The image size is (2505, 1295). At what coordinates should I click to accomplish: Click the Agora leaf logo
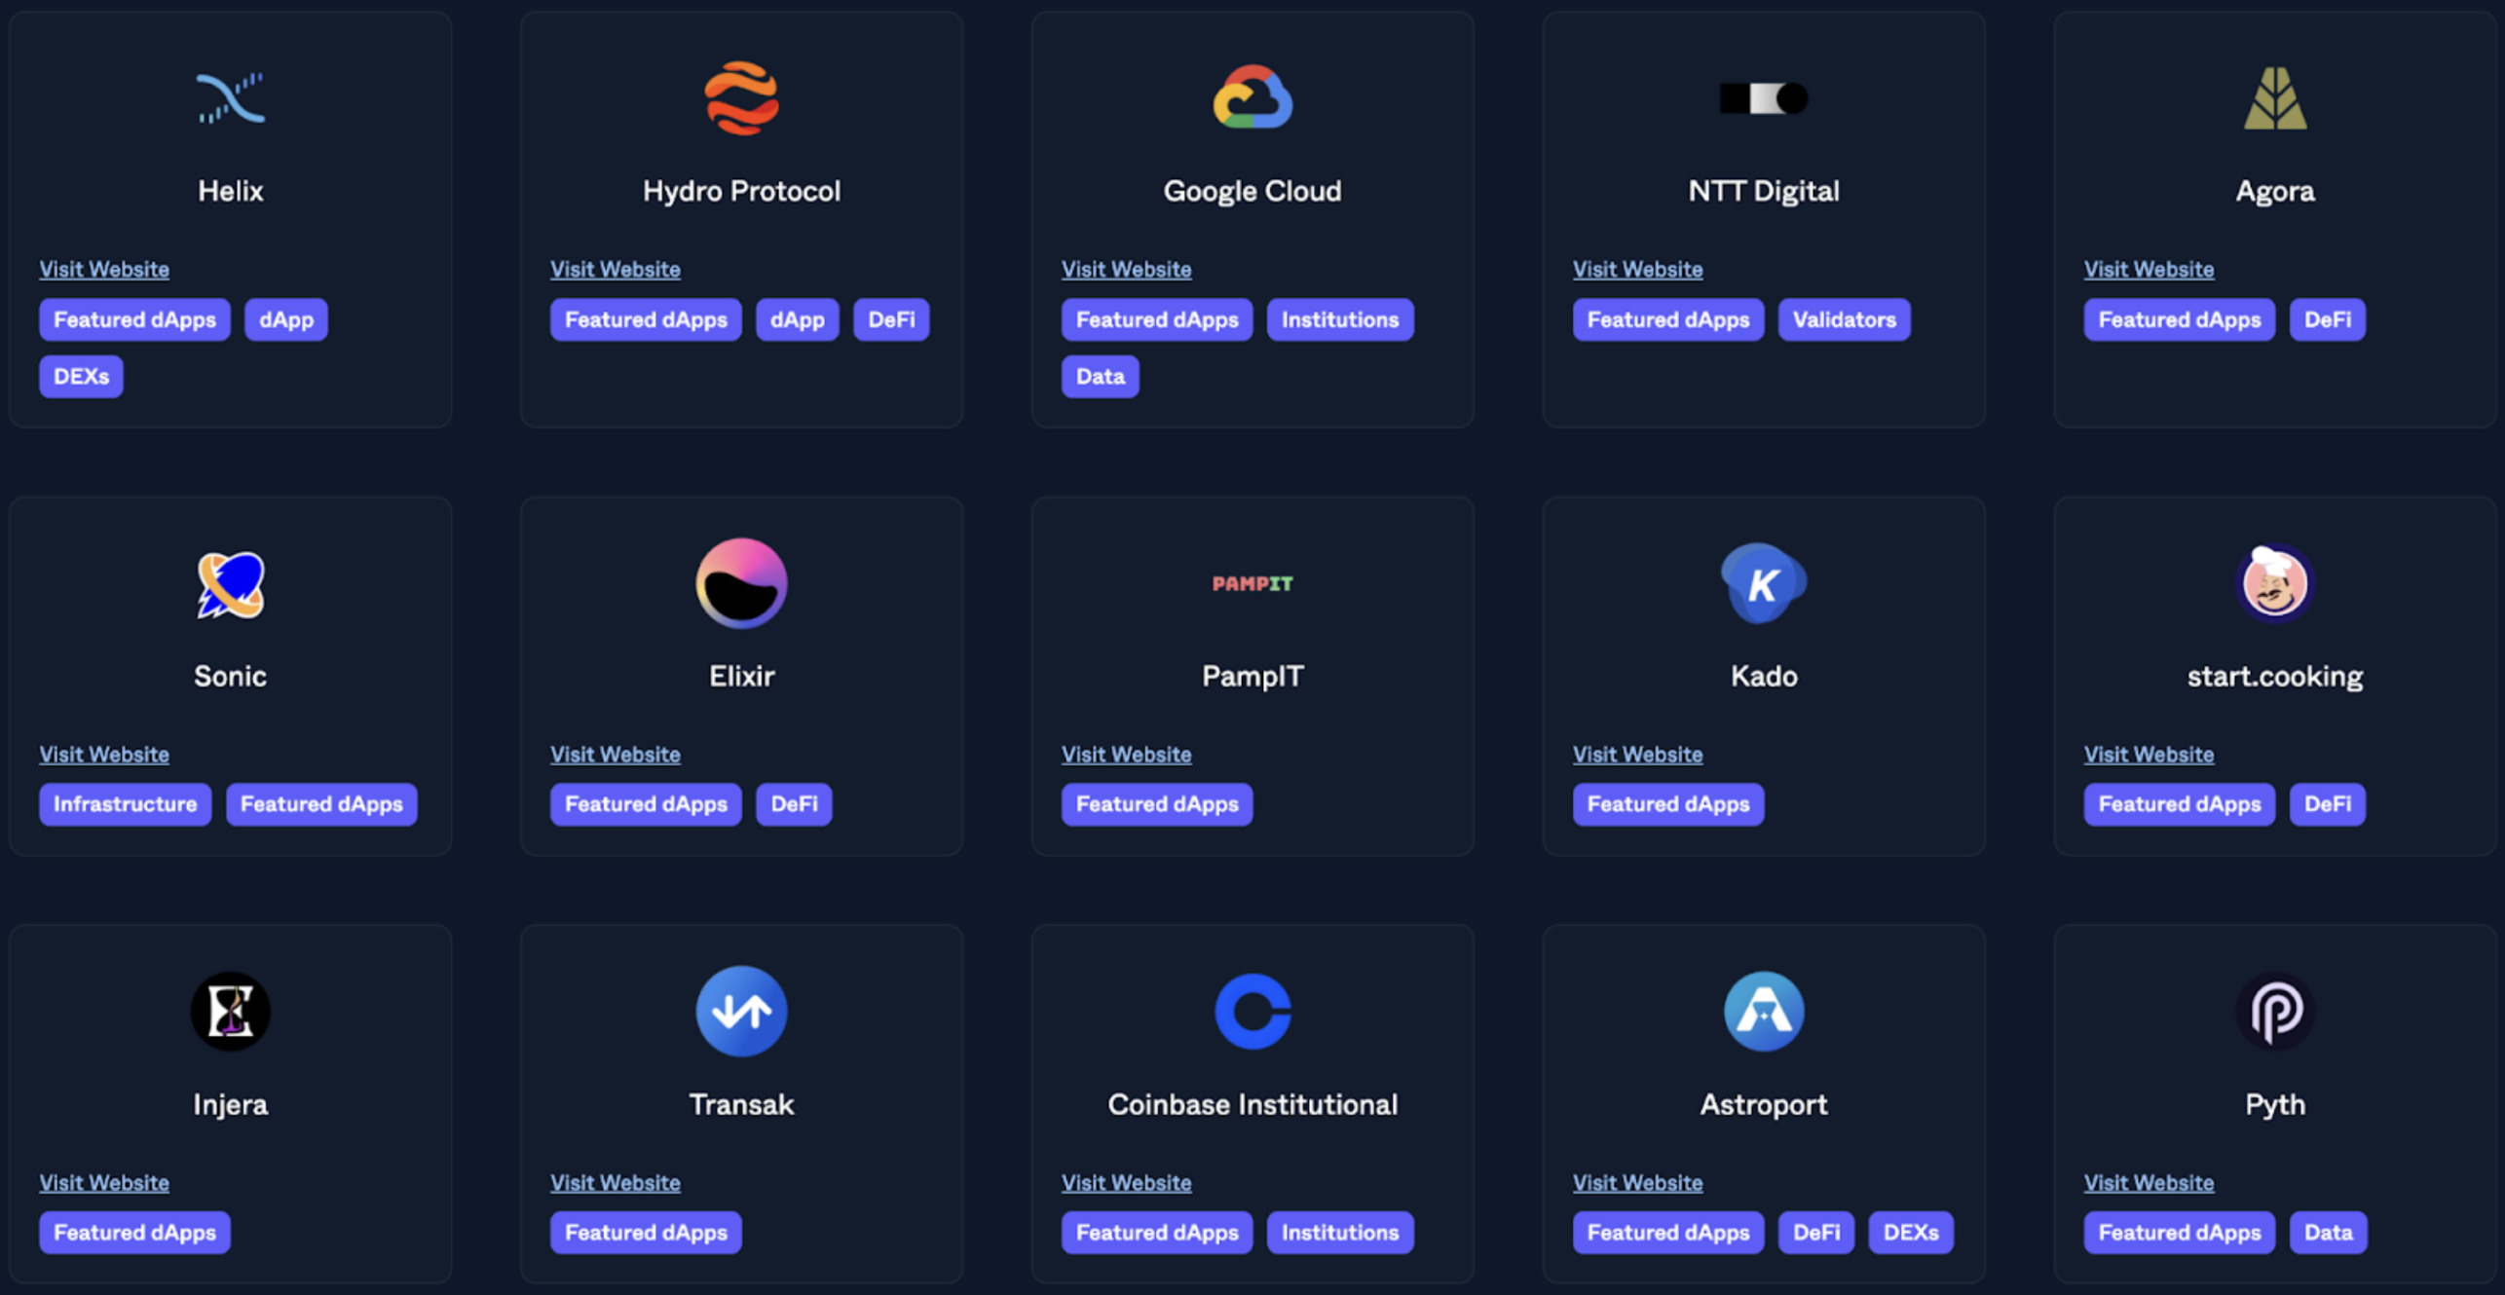2275,98
